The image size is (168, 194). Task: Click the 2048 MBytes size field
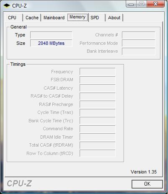pos(51,43)
